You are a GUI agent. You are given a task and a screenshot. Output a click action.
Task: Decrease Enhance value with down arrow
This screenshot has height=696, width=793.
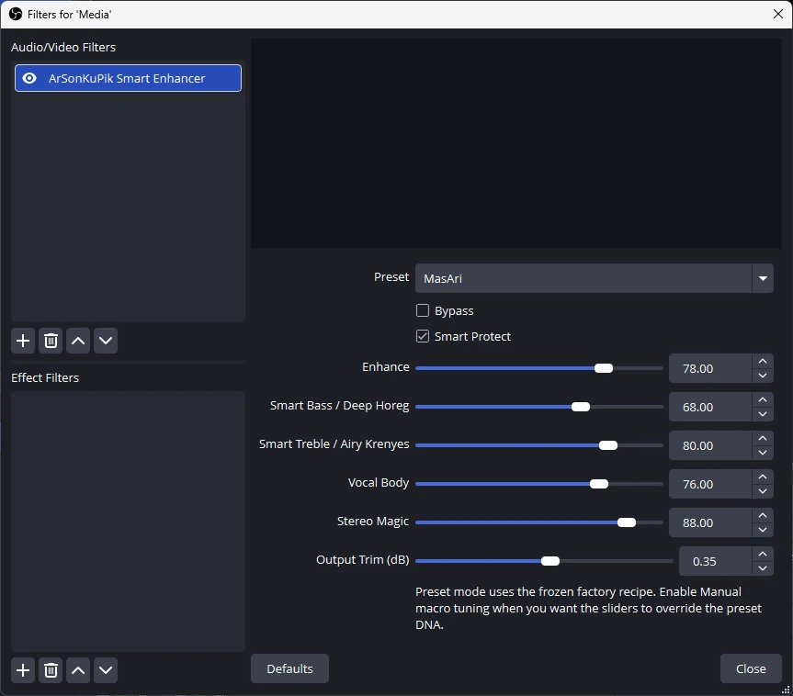tap(763, 376)
